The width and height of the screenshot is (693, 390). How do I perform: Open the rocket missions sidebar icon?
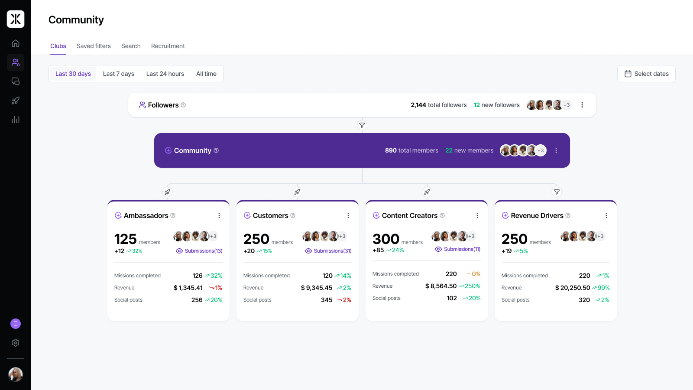click(x=16, y=101)
